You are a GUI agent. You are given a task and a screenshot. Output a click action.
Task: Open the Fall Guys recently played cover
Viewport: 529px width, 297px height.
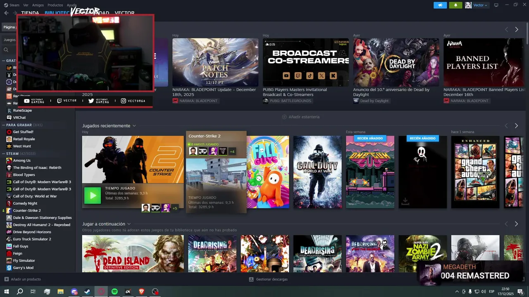(x=268, y=172)
